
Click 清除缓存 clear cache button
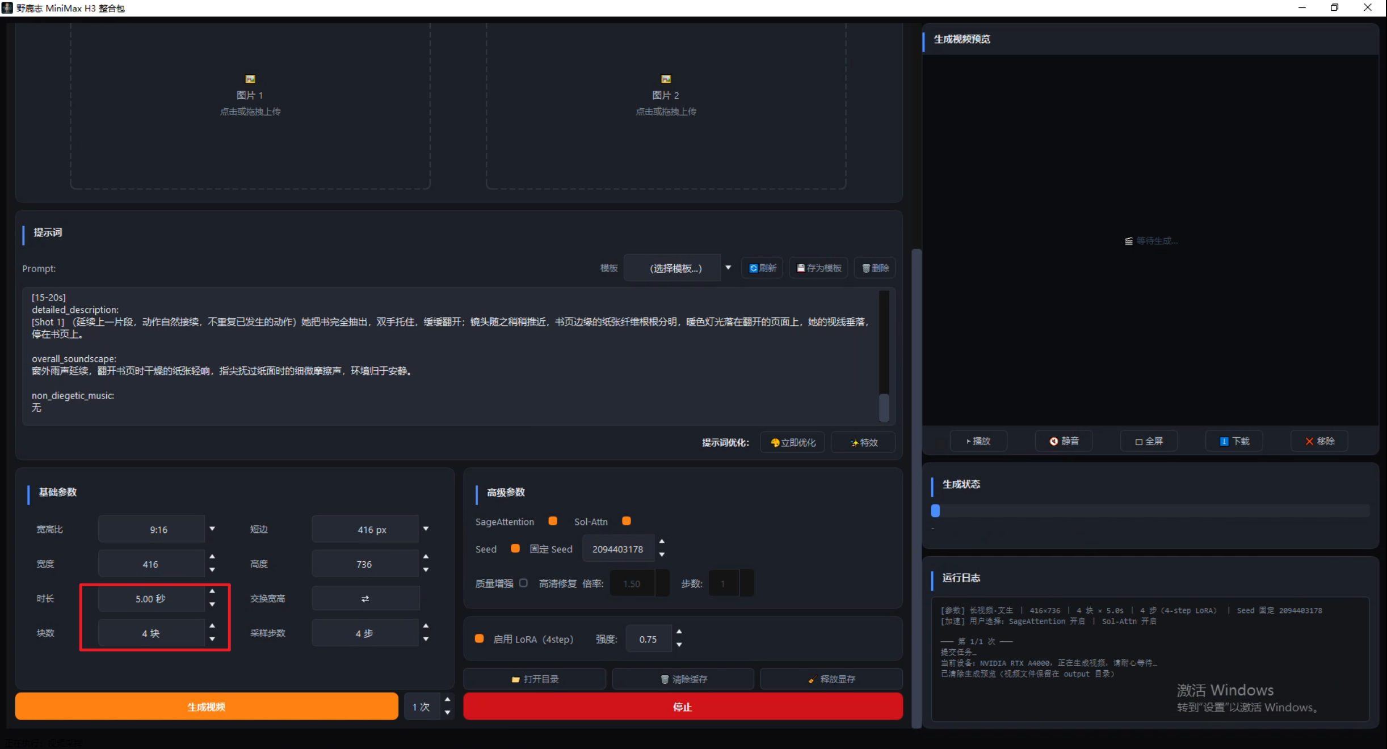[683, 679]
